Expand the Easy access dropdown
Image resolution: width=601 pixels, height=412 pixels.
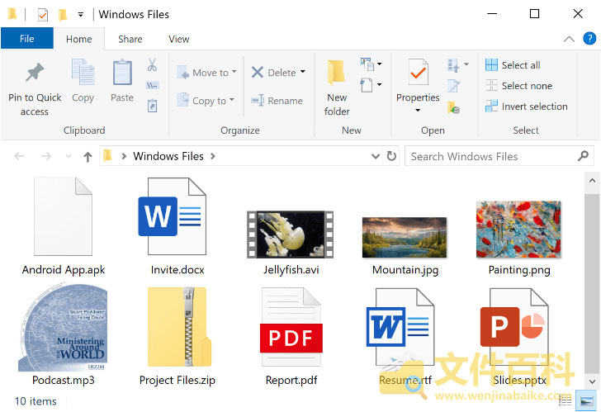tap(380, 85)
